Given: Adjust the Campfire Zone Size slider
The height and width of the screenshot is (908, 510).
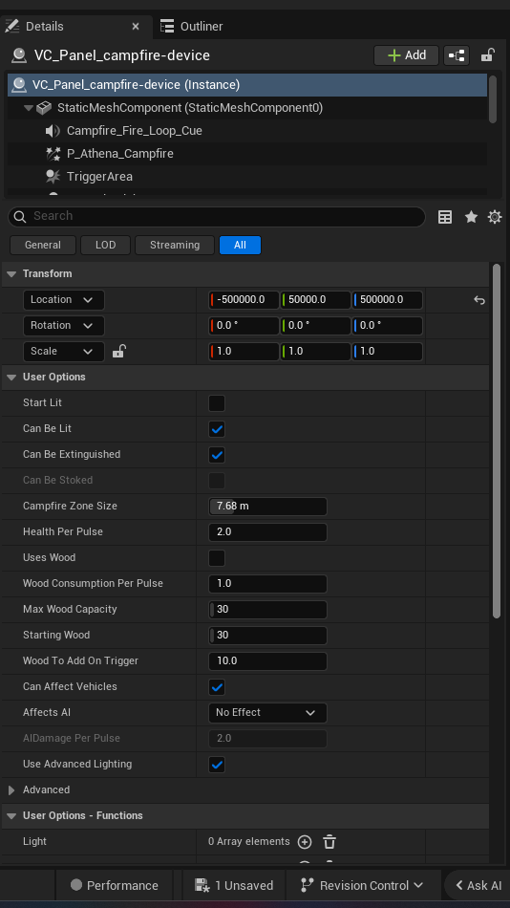Looking at the screenshot, I should [x=267, y=507].
